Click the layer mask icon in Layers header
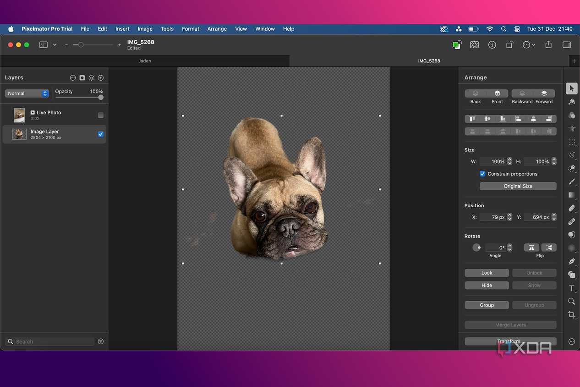The width and height of the screenshot is (580, 387). tap(82, 78)
